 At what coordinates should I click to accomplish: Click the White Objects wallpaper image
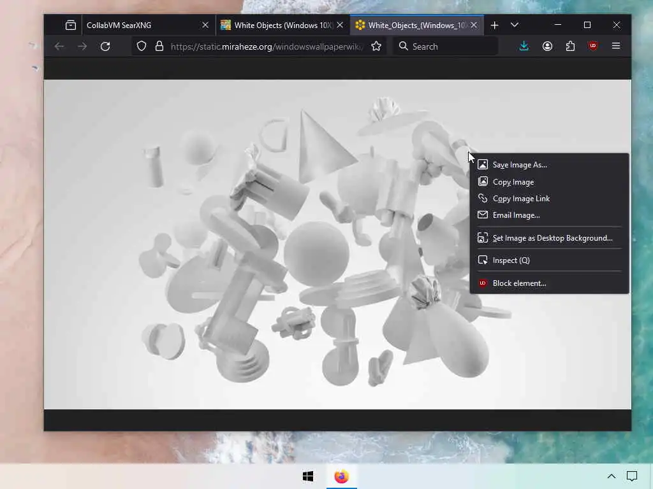click(338, 244)
